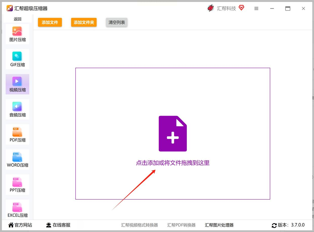The width and height of the screenshot is (314, 232).
Task: Open the 音频压缩 audio compression tool
Action: pos(17,109)
